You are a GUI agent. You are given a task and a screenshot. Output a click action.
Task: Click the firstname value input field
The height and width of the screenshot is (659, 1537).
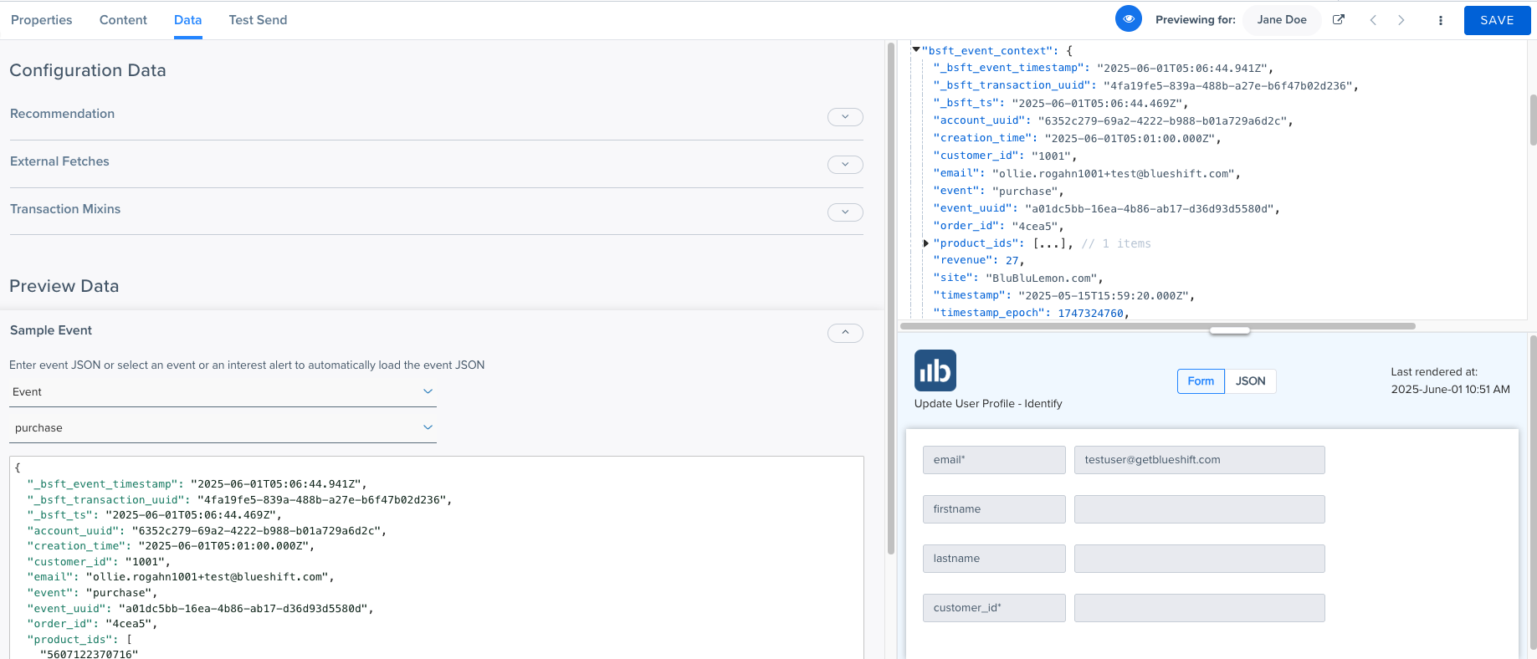pos(1199,509)
